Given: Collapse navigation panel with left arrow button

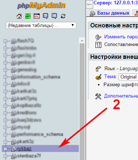Looking at the screenshot, I should [x=90, y=5].
